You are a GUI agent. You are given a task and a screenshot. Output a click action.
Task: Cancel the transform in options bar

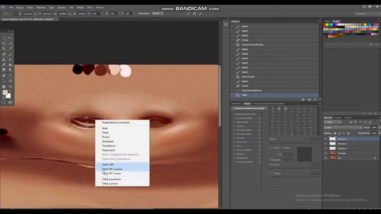pyautogui.click(x=195, y=14)
